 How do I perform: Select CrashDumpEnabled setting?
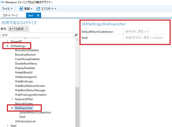(x=27, y=59)
